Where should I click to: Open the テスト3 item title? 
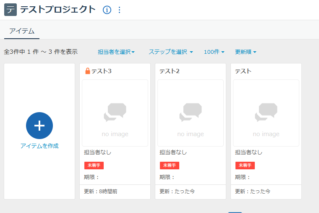click(102, 71)
